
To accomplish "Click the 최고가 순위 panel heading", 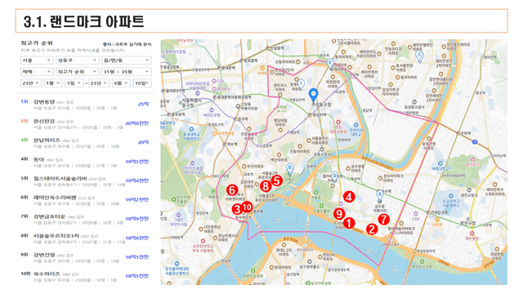I will click(x=37, y=43).
